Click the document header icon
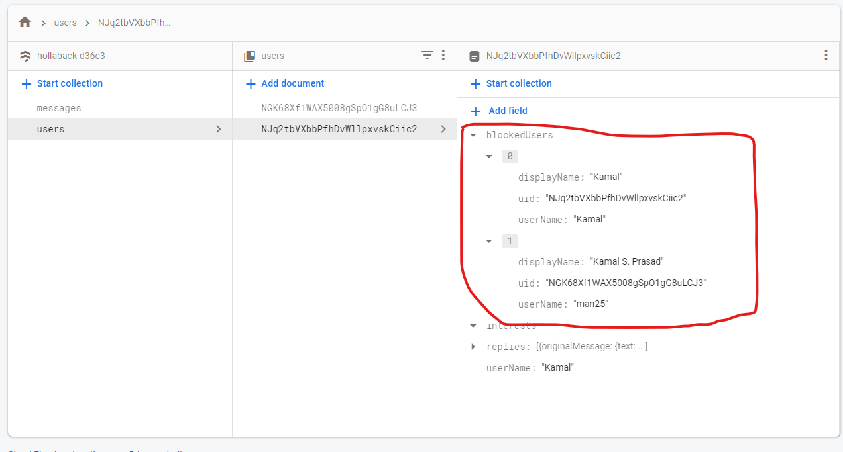 [475, 56]
